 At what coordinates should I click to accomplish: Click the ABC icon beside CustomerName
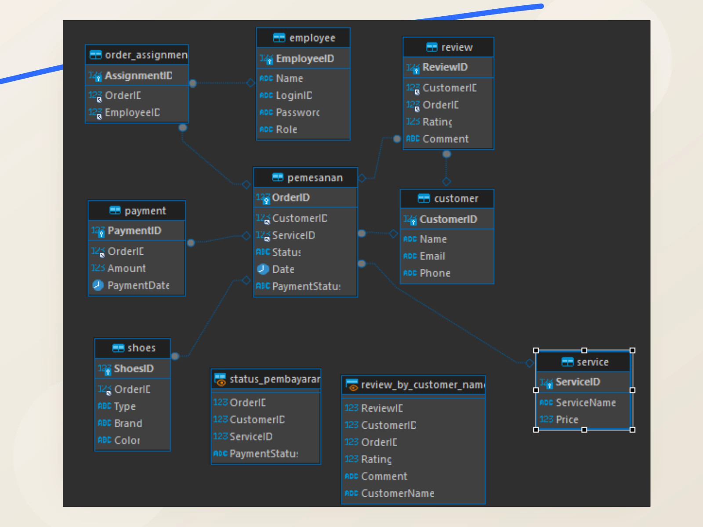point(351,494)
